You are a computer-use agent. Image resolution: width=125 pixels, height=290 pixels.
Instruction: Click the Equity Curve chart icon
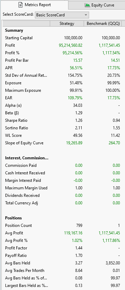pyautogui.click(x=87, y=5)
